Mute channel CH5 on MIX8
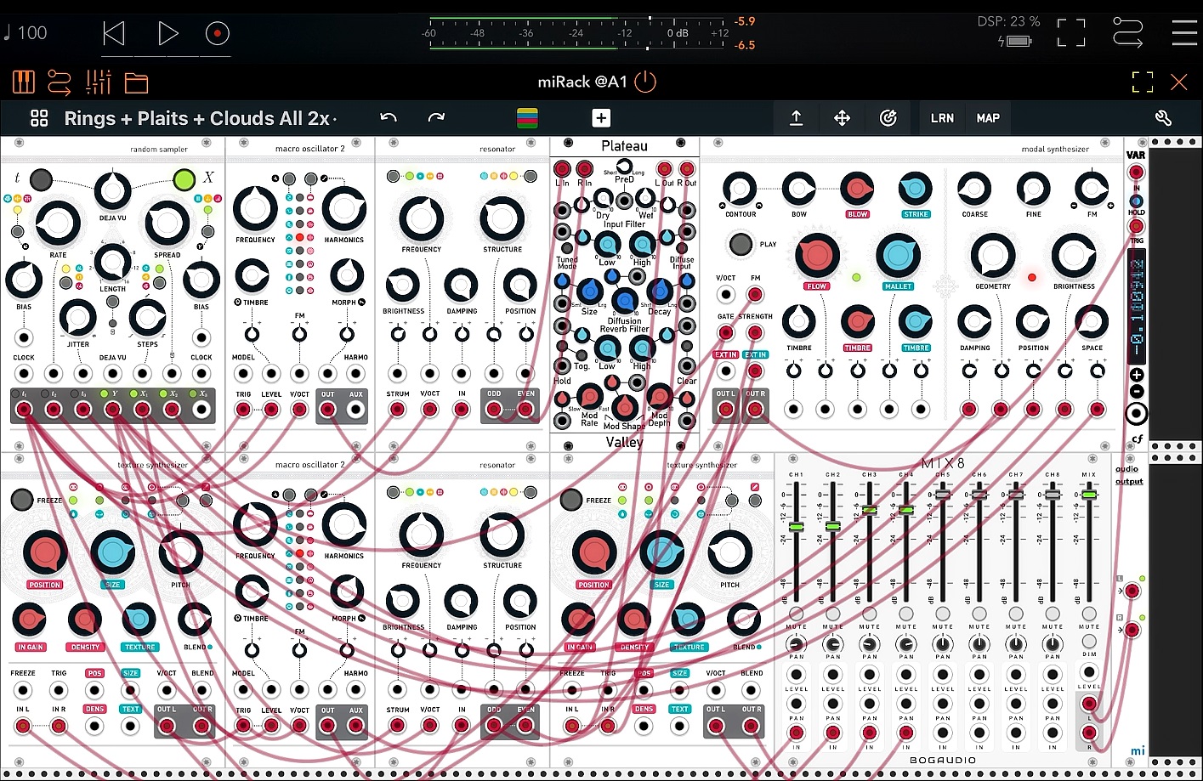The height and width of the screenshot is (781, 1203). pyautogui.click(x=943, y=614)
